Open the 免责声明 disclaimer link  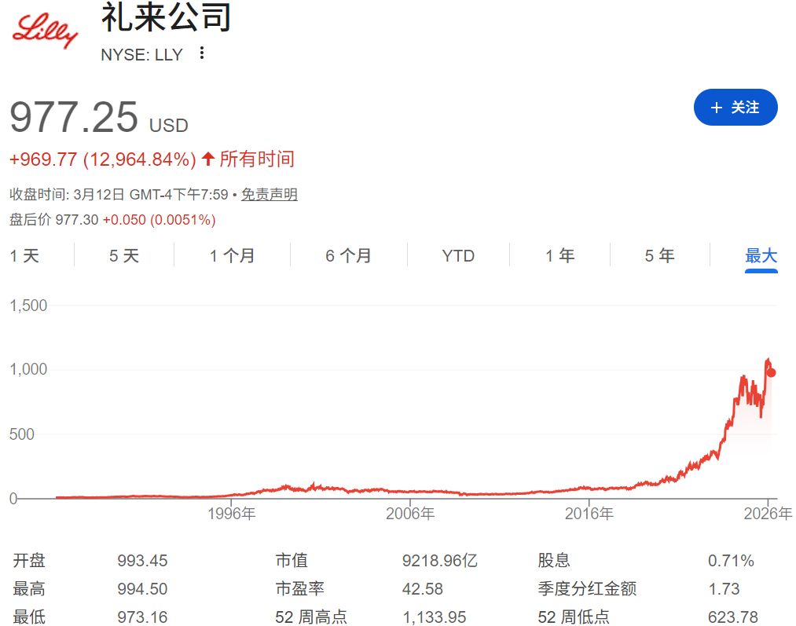pyautogui.click(x=270, y=194)
